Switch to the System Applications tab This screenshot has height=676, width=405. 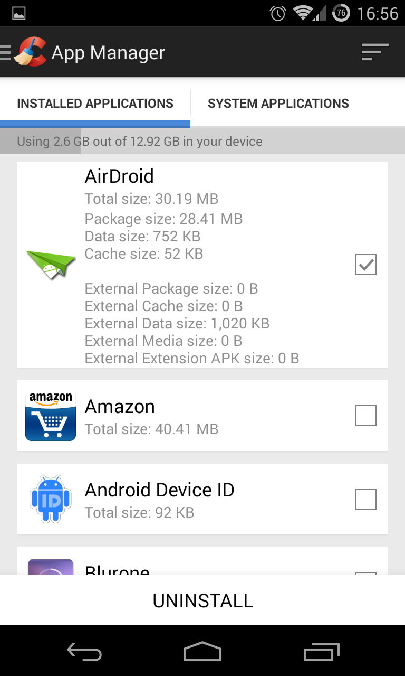tap(278, 104)
